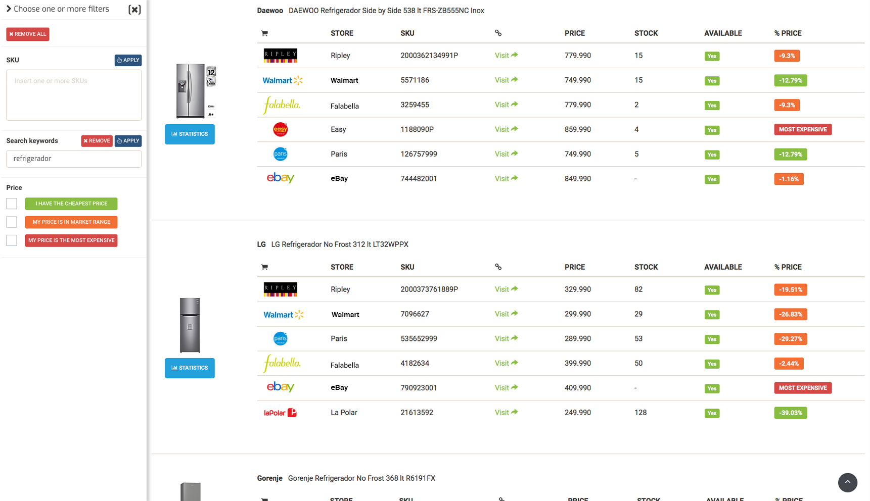Click the Paris logo in Daewoo table
The height and width of the screenshot is (501, 870).
[280, 154]
